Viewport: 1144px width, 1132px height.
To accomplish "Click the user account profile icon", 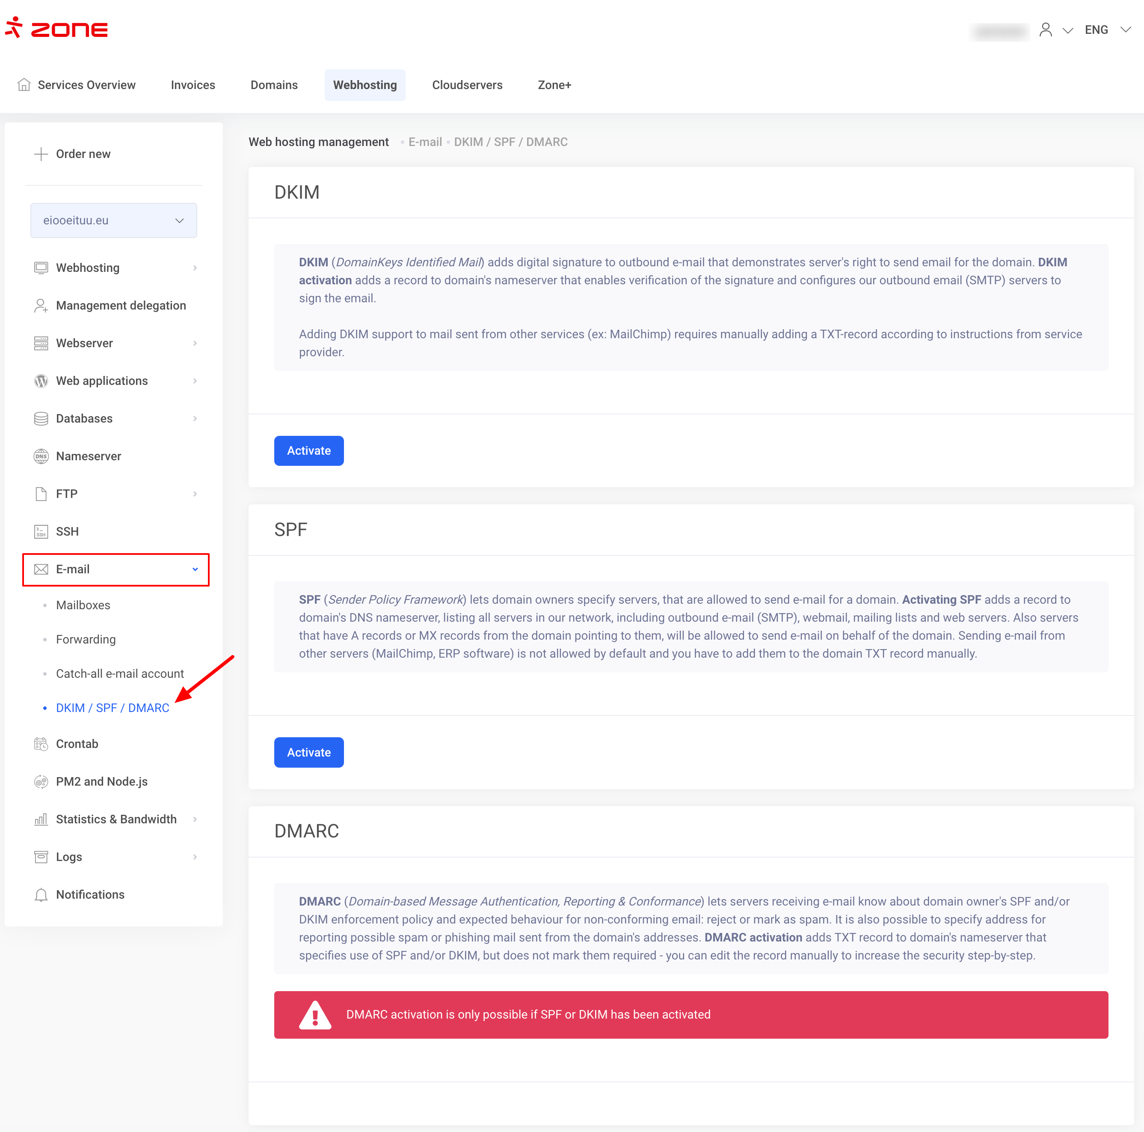I will click(1045, 30).
